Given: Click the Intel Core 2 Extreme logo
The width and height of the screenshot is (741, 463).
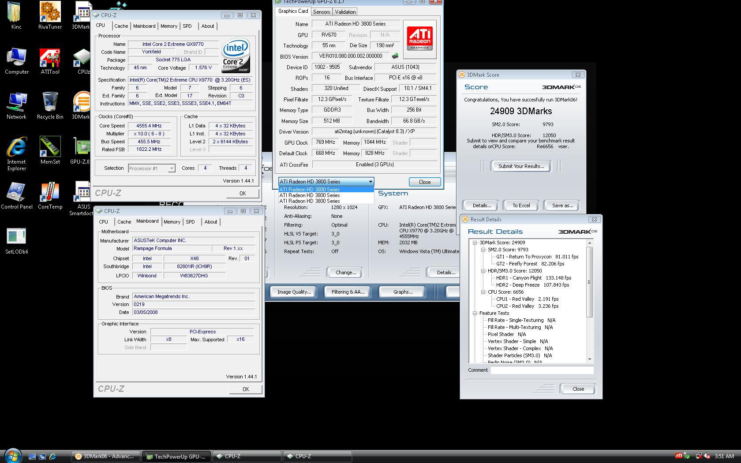Looking at the screenshot, I should click(x=236, y=56).
